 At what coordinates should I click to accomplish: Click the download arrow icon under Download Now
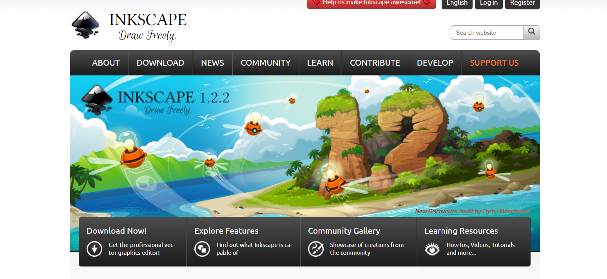pos(94,249)
